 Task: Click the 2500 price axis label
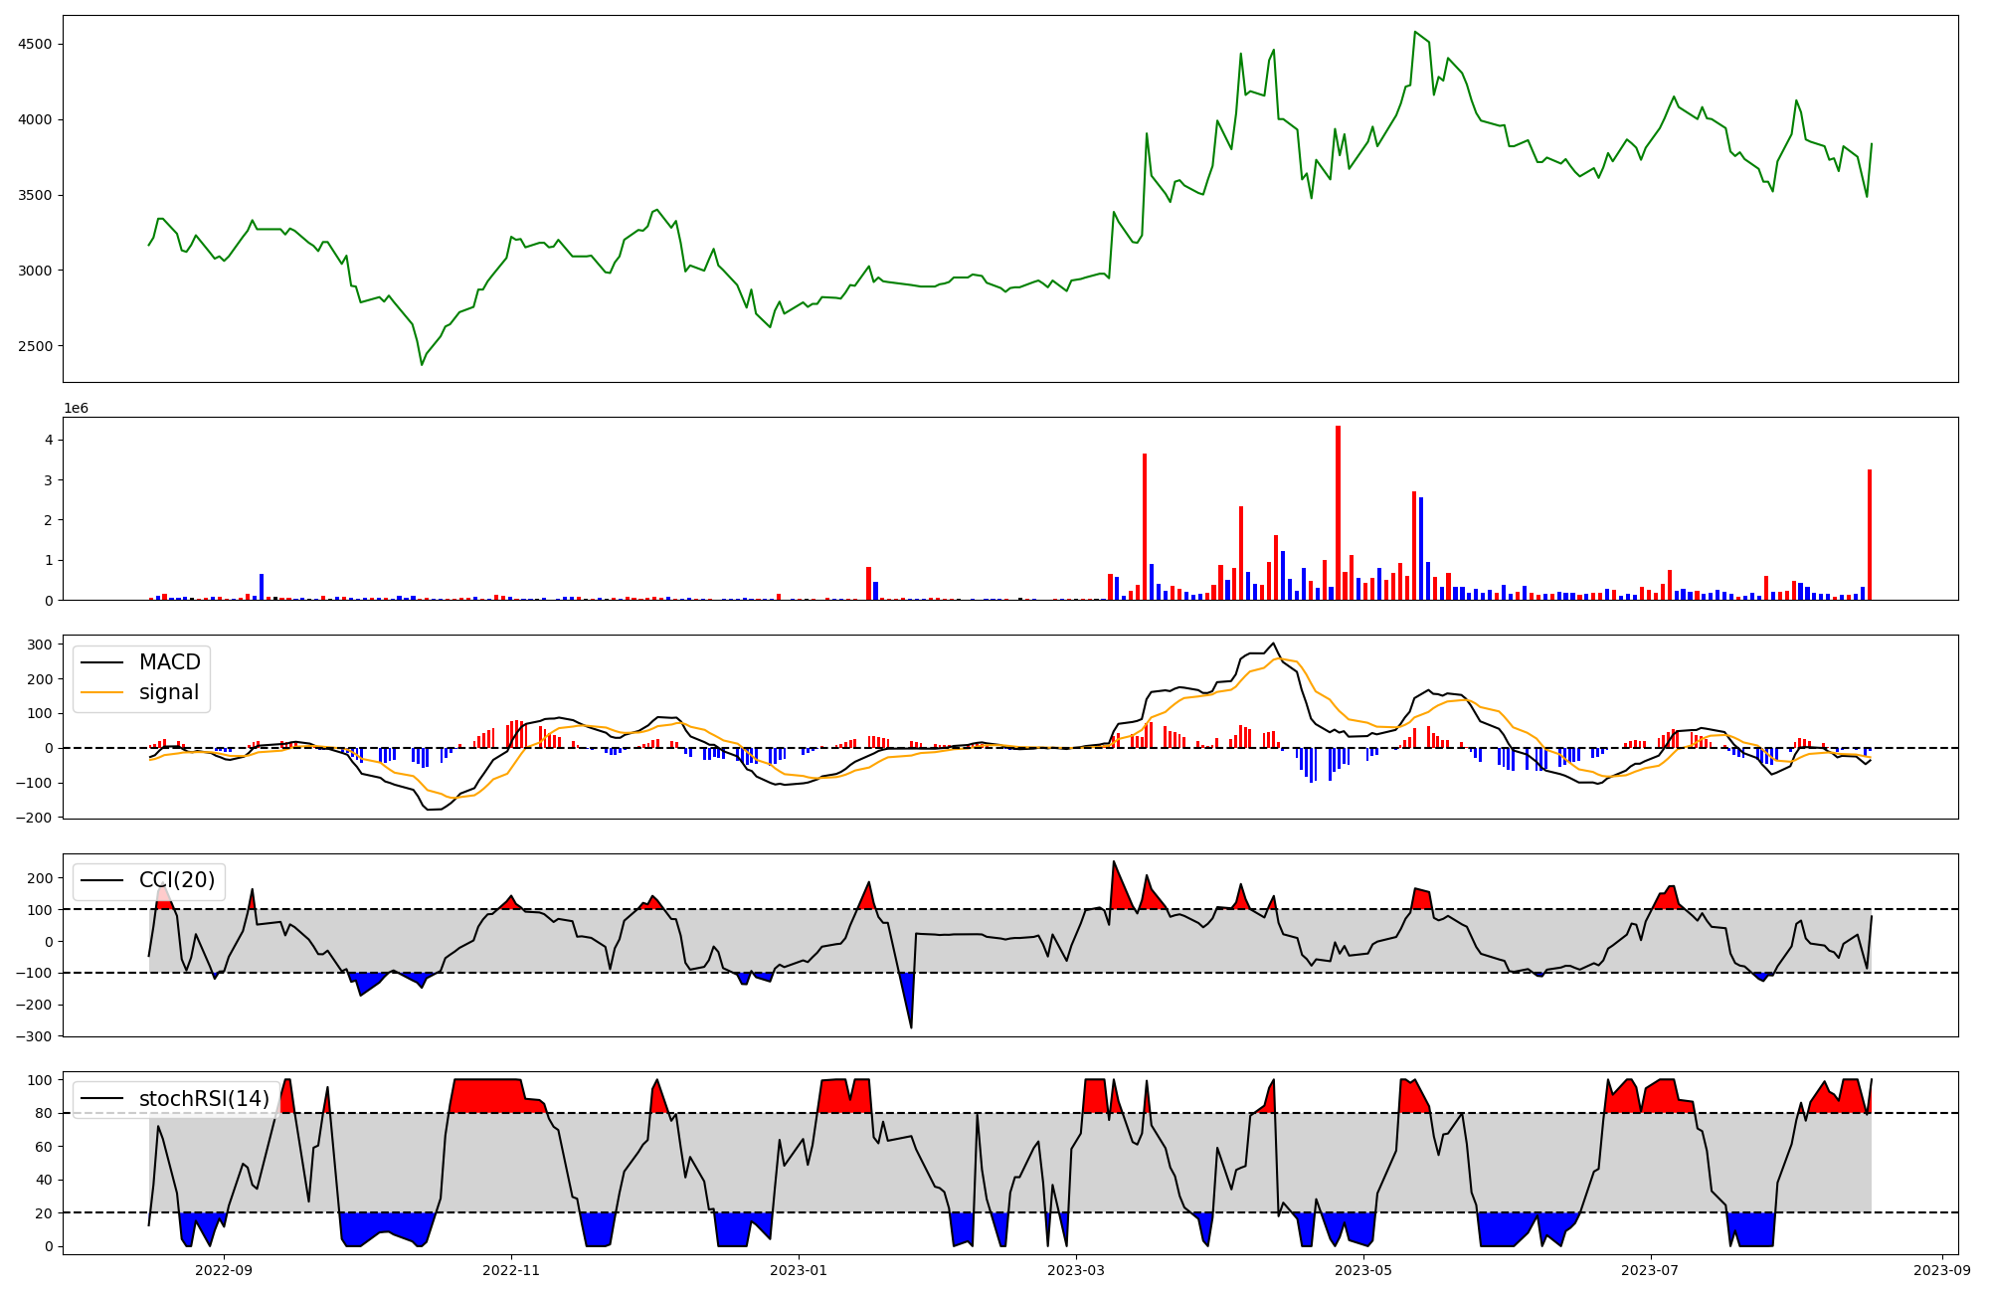click(35, 346)
